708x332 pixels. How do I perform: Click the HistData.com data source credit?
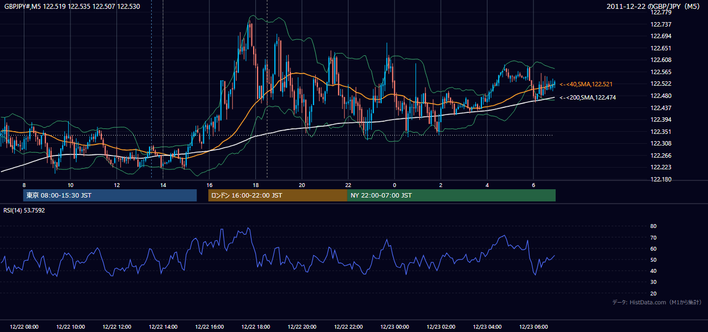656,302
